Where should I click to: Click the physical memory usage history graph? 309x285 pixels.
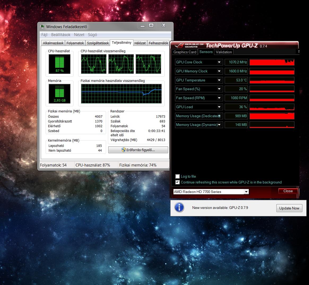click(x=121, y=94)
